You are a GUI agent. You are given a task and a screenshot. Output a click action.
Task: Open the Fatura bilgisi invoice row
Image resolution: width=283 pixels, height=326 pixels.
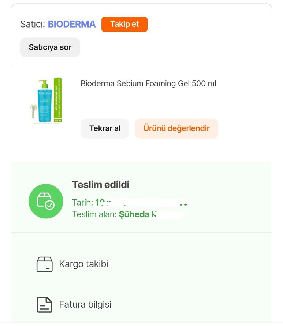pos(84,304)
